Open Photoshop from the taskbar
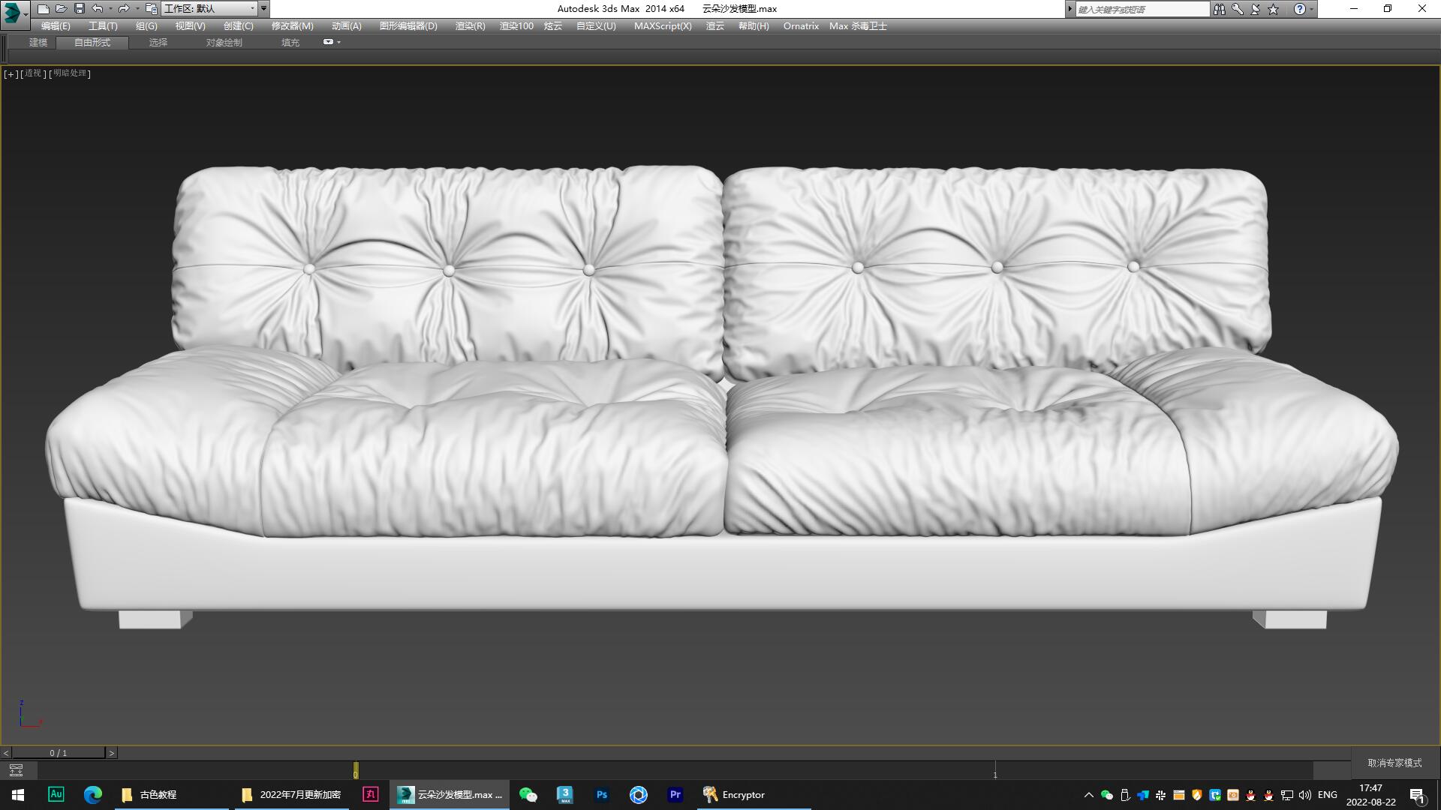1441x810 pixels. 601,794
